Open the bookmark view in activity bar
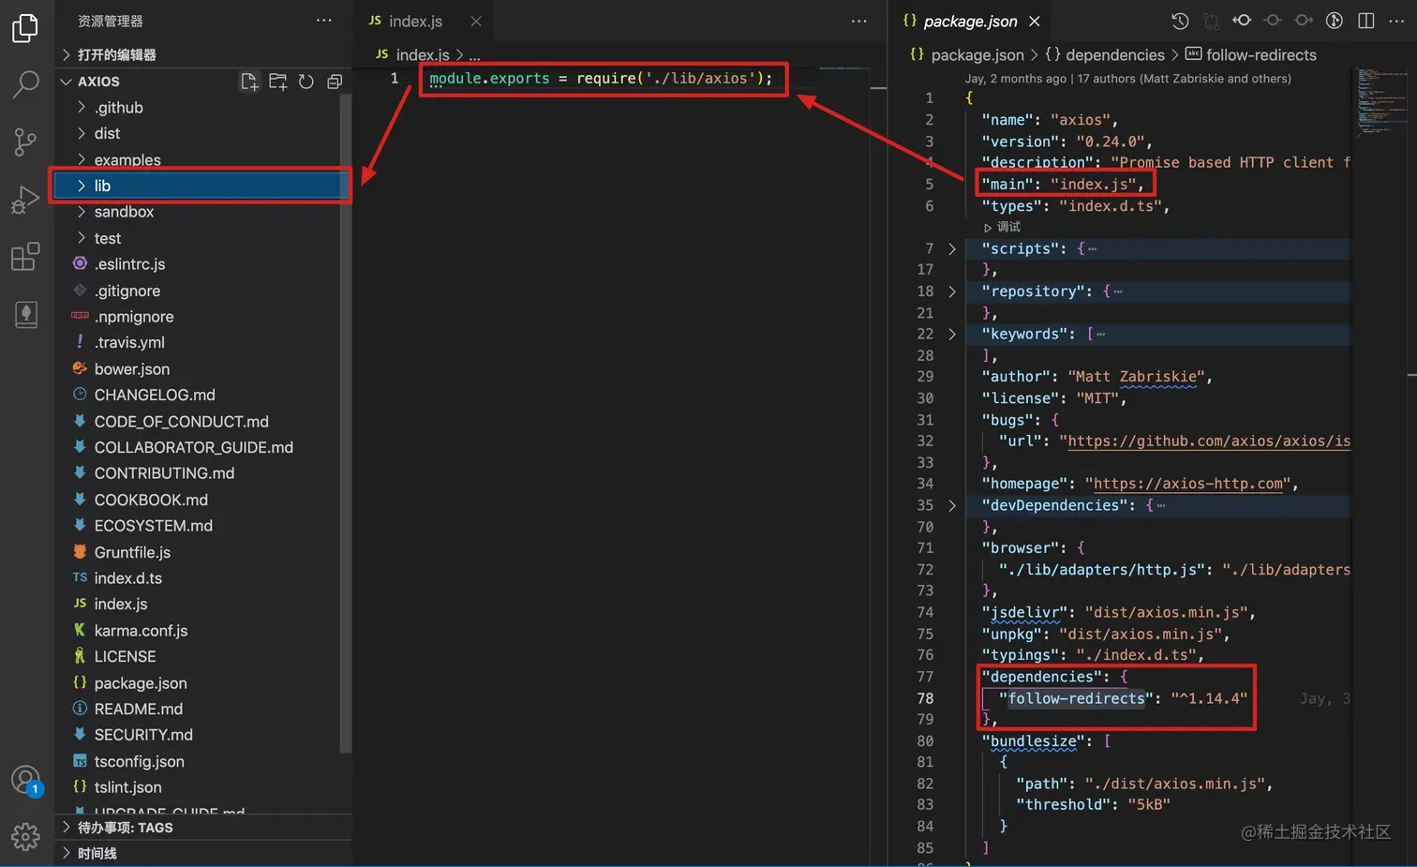 tap(25, 315)
